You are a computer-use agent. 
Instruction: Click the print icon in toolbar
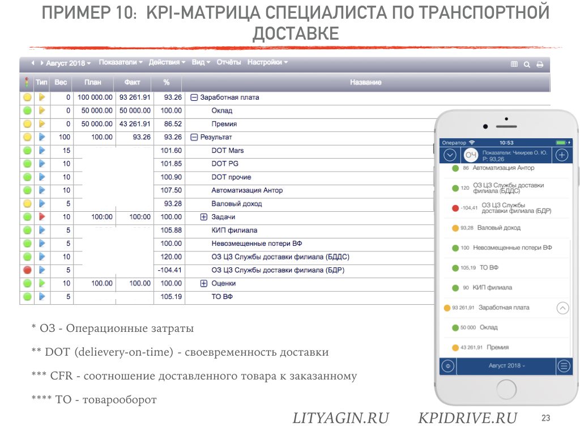(540, 65)
